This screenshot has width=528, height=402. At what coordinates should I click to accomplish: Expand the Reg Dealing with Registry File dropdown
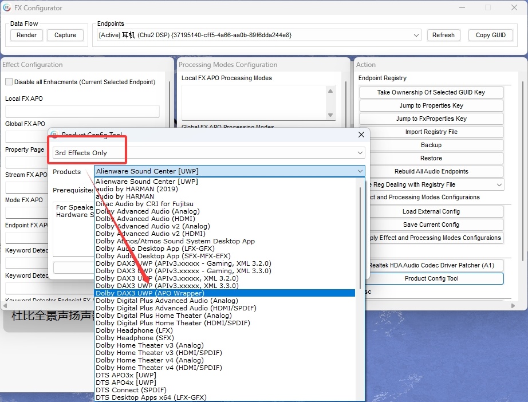499,184
